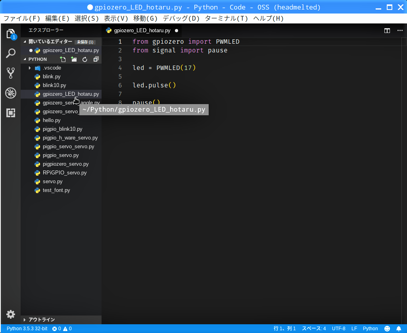Open the Selection menu
This screenshot has width=407, height=333.
[x=87, y=18]
